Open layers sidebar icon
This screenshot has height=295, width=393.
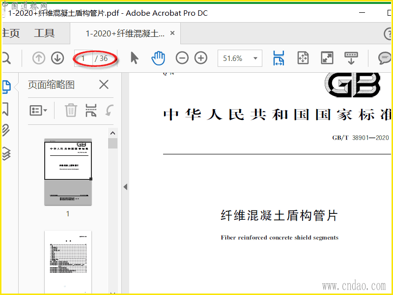point(6,153)
